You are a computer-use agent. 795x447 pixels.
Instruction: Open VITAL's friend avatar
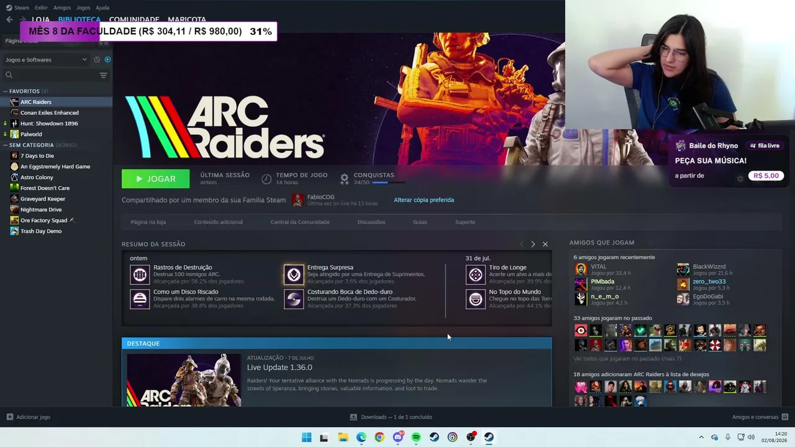click(x=581, y=269)
